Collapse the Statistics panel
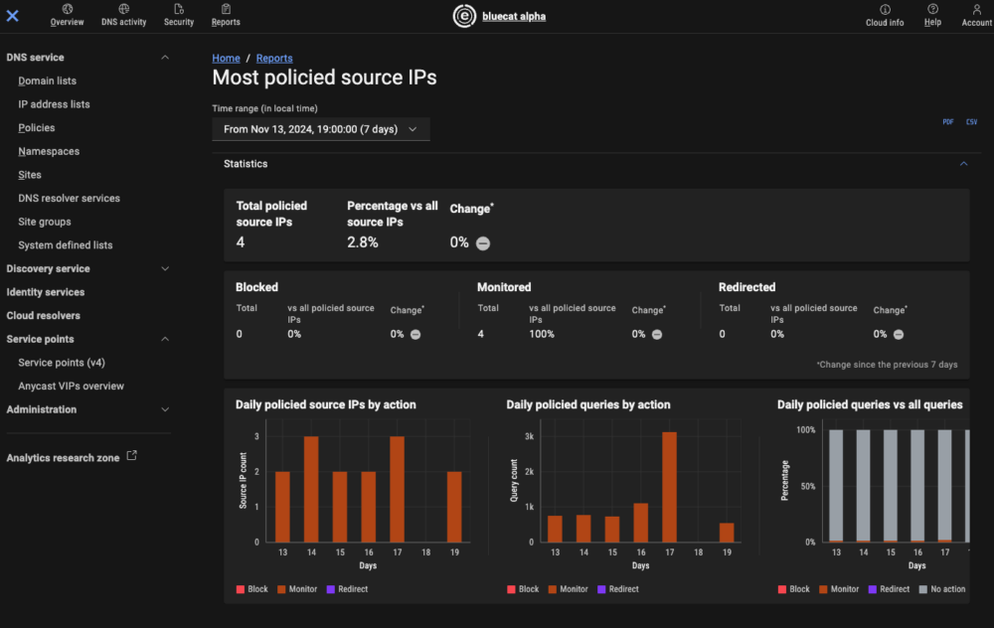 962,163
